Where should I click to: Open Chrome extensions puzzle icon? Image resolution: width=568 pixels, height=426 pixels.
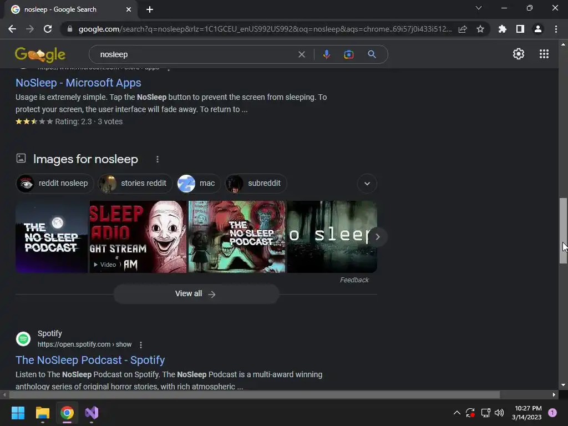tap(502, 29)
